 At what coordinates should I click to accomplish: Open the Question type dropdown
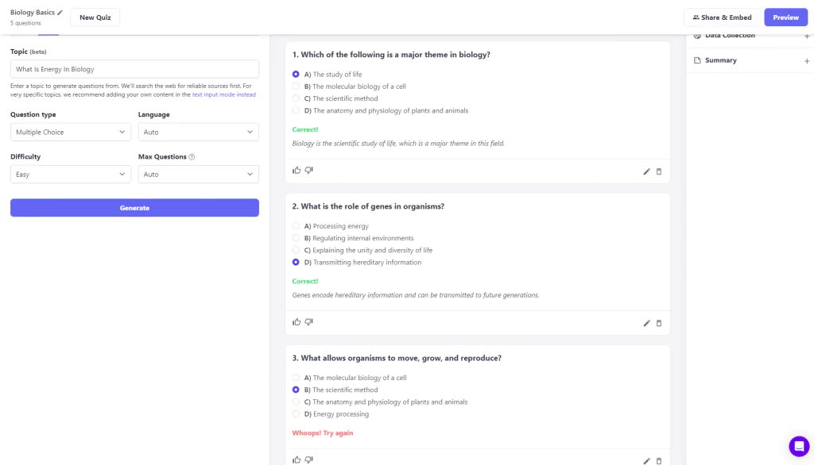(70, 133)
